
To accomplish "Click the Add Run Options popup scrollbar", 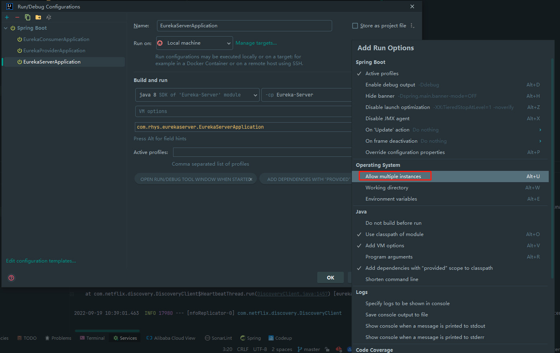I will [552, 168].
